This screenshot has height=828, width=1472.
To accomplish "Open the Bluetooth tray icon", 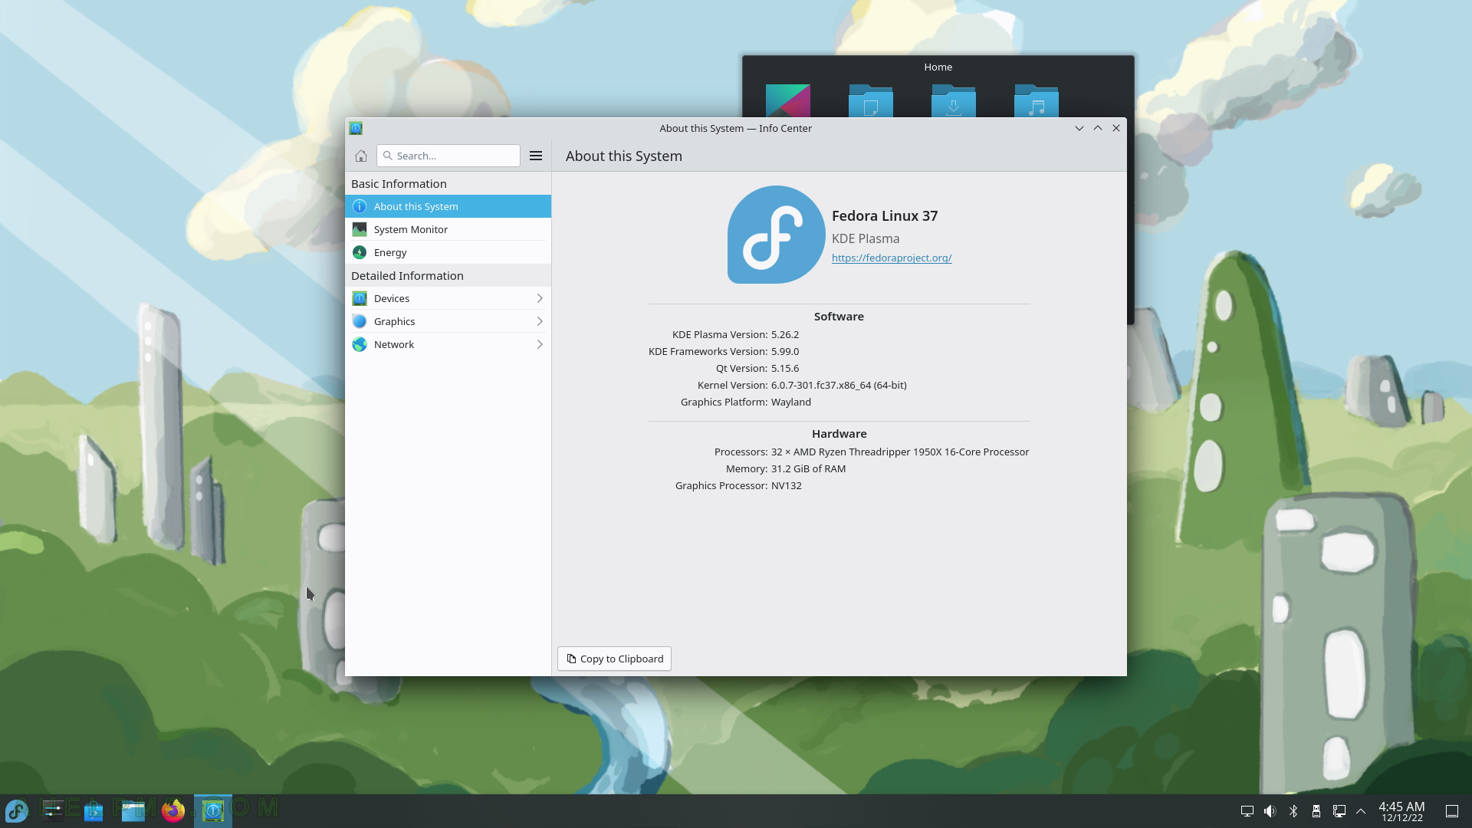I will pos(1293,810).
